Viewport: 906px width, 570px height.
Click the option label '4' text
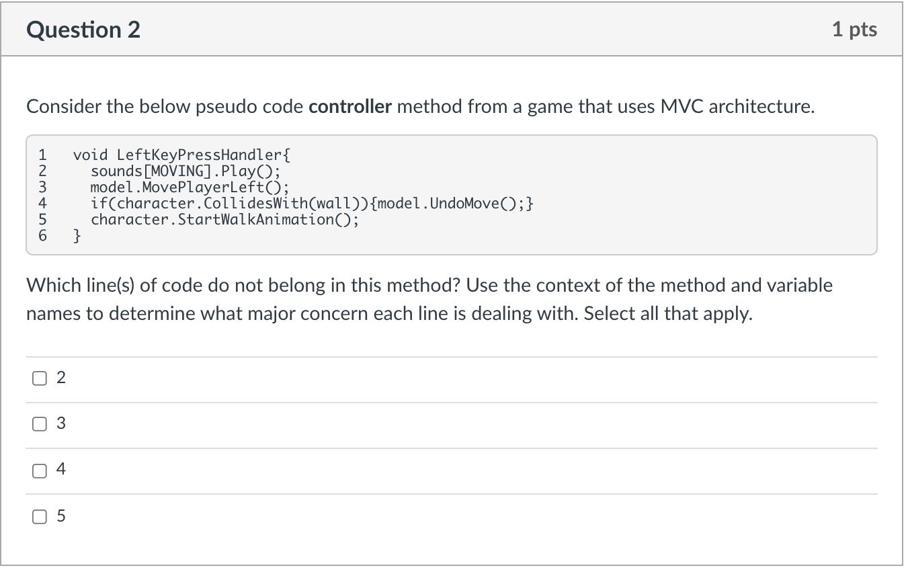point(61,470)
